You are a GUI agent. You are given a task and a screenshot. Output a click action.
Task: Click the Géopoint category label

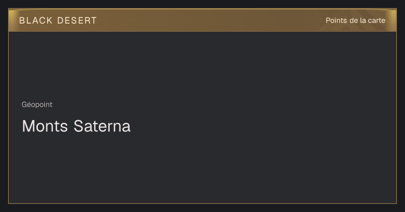coord(37,105)
